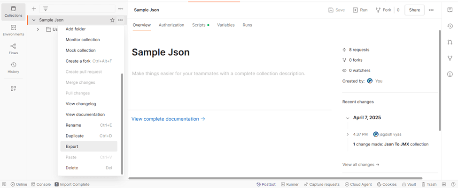458x188 pixels.
Task: Open the Runner from status bar
Action: (290, 185)
